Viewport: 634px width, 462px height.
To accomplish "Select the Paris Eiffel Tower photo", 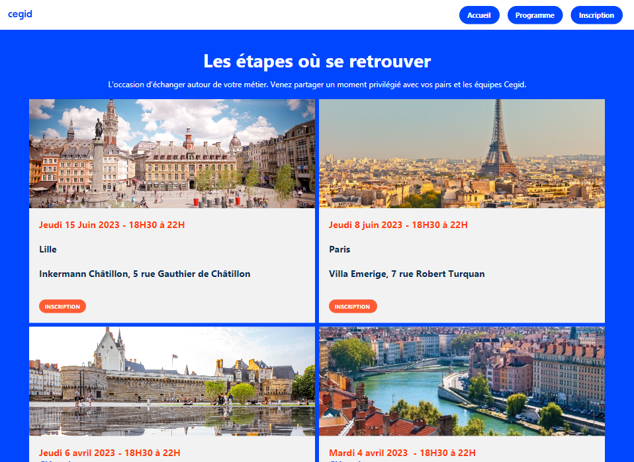I will point(462,153).
